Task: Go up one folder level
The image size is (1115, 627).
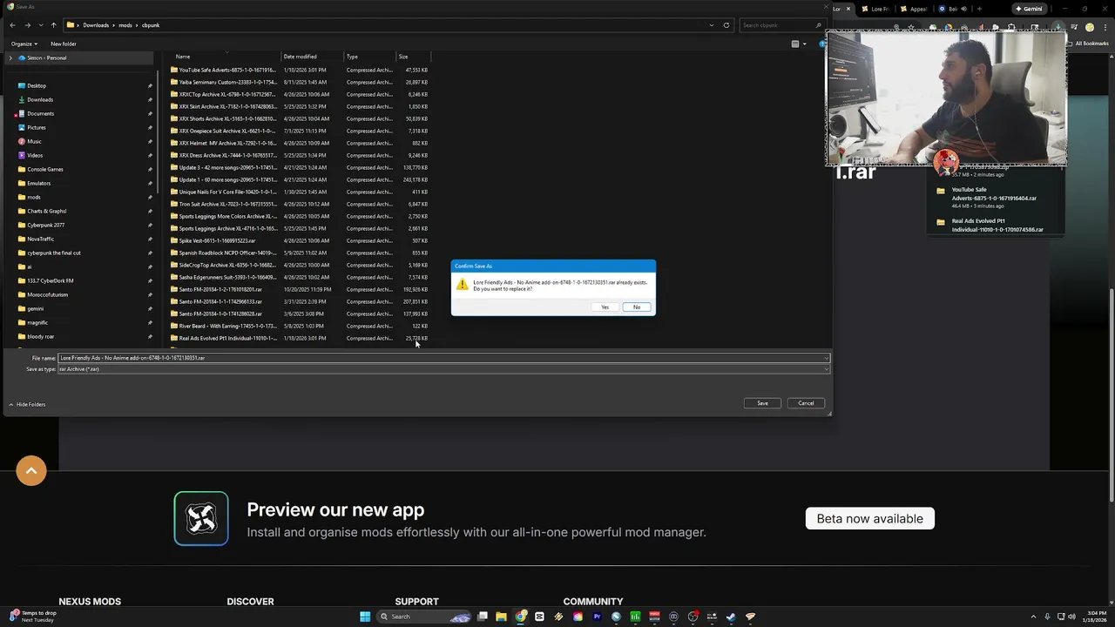Action: [53, 25]
